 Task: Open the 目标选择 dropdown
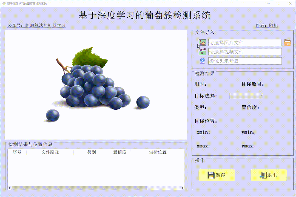(246, 96)
